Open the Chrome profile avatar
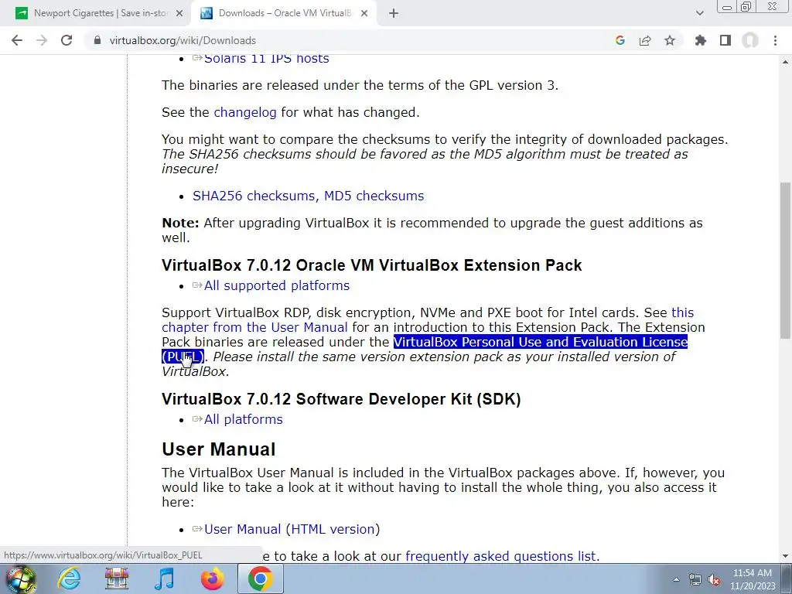Image resolution: width=792 pixels, height=594 pixels. pos(750,40)
